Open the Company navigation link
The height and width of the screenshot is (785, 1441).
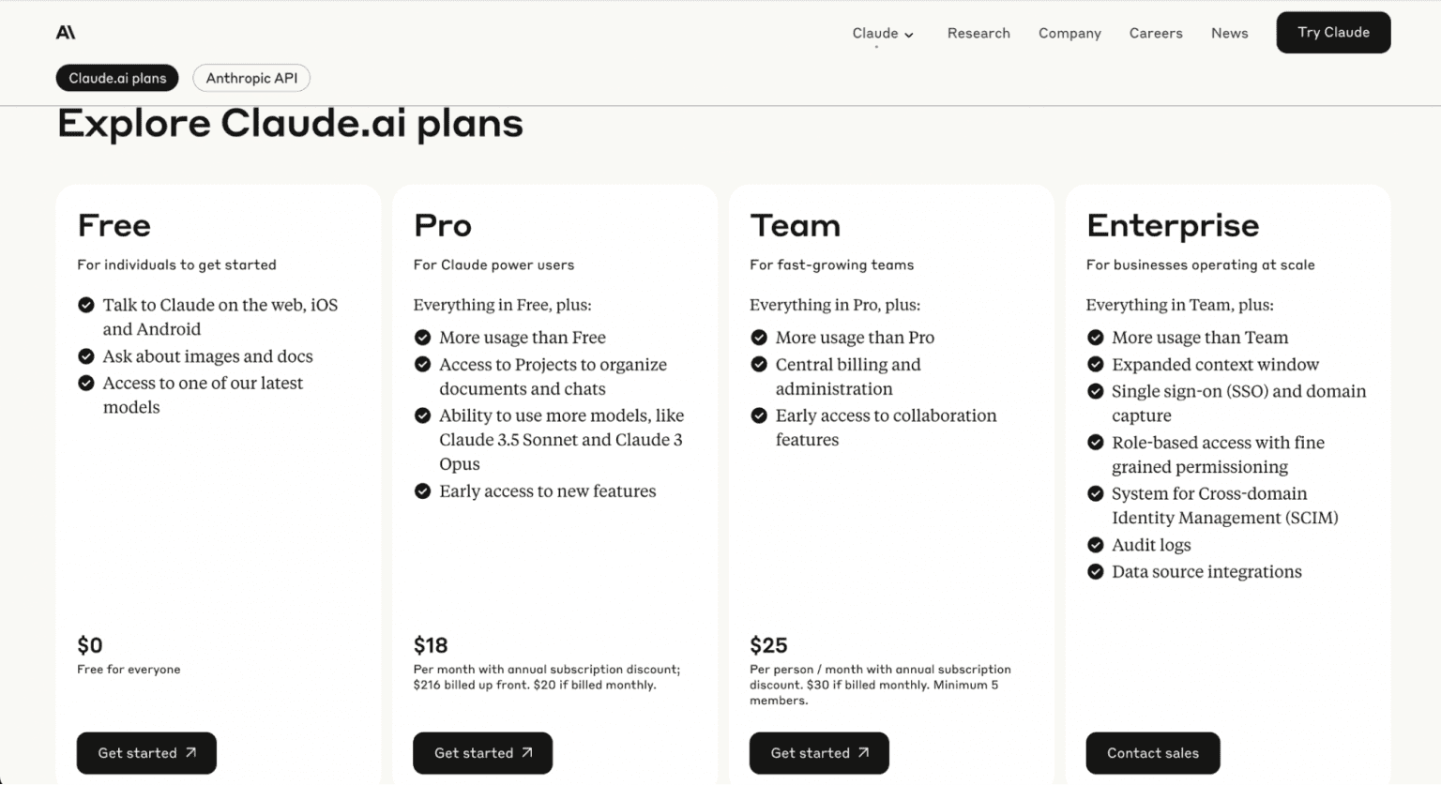1069,34
